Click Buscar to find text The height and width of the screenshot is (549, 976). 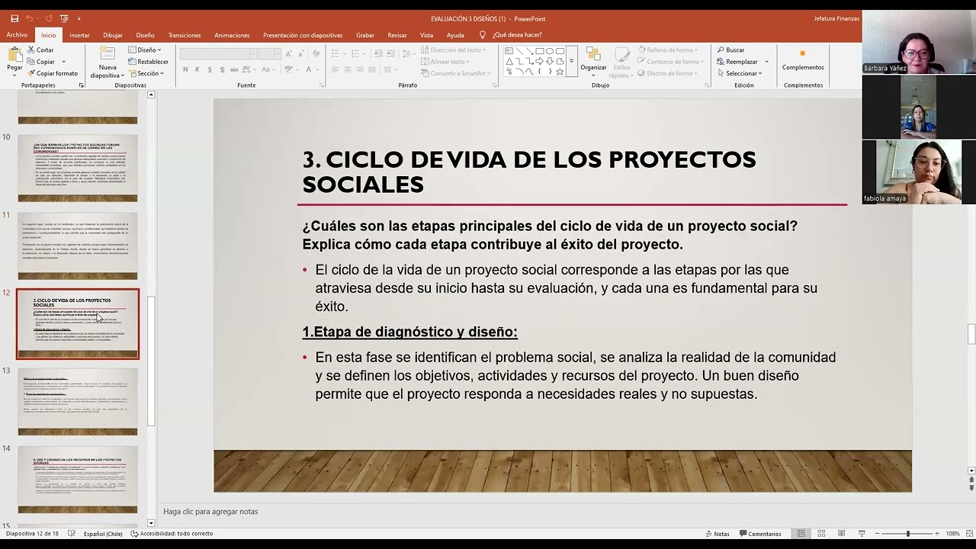coord(730,50)
